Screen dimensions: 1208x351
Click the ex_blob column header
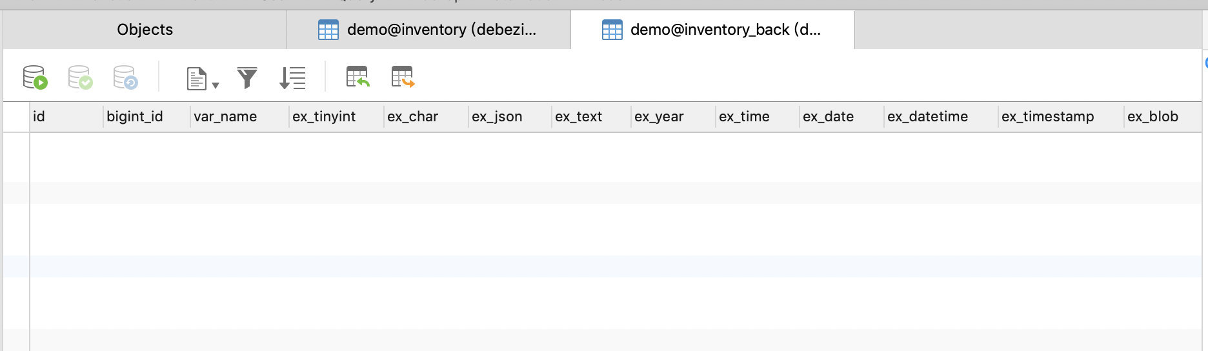[x=1153, y=117]
